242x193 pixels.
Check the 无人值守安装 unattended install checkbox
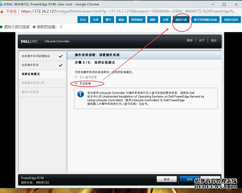coord(76,77)
